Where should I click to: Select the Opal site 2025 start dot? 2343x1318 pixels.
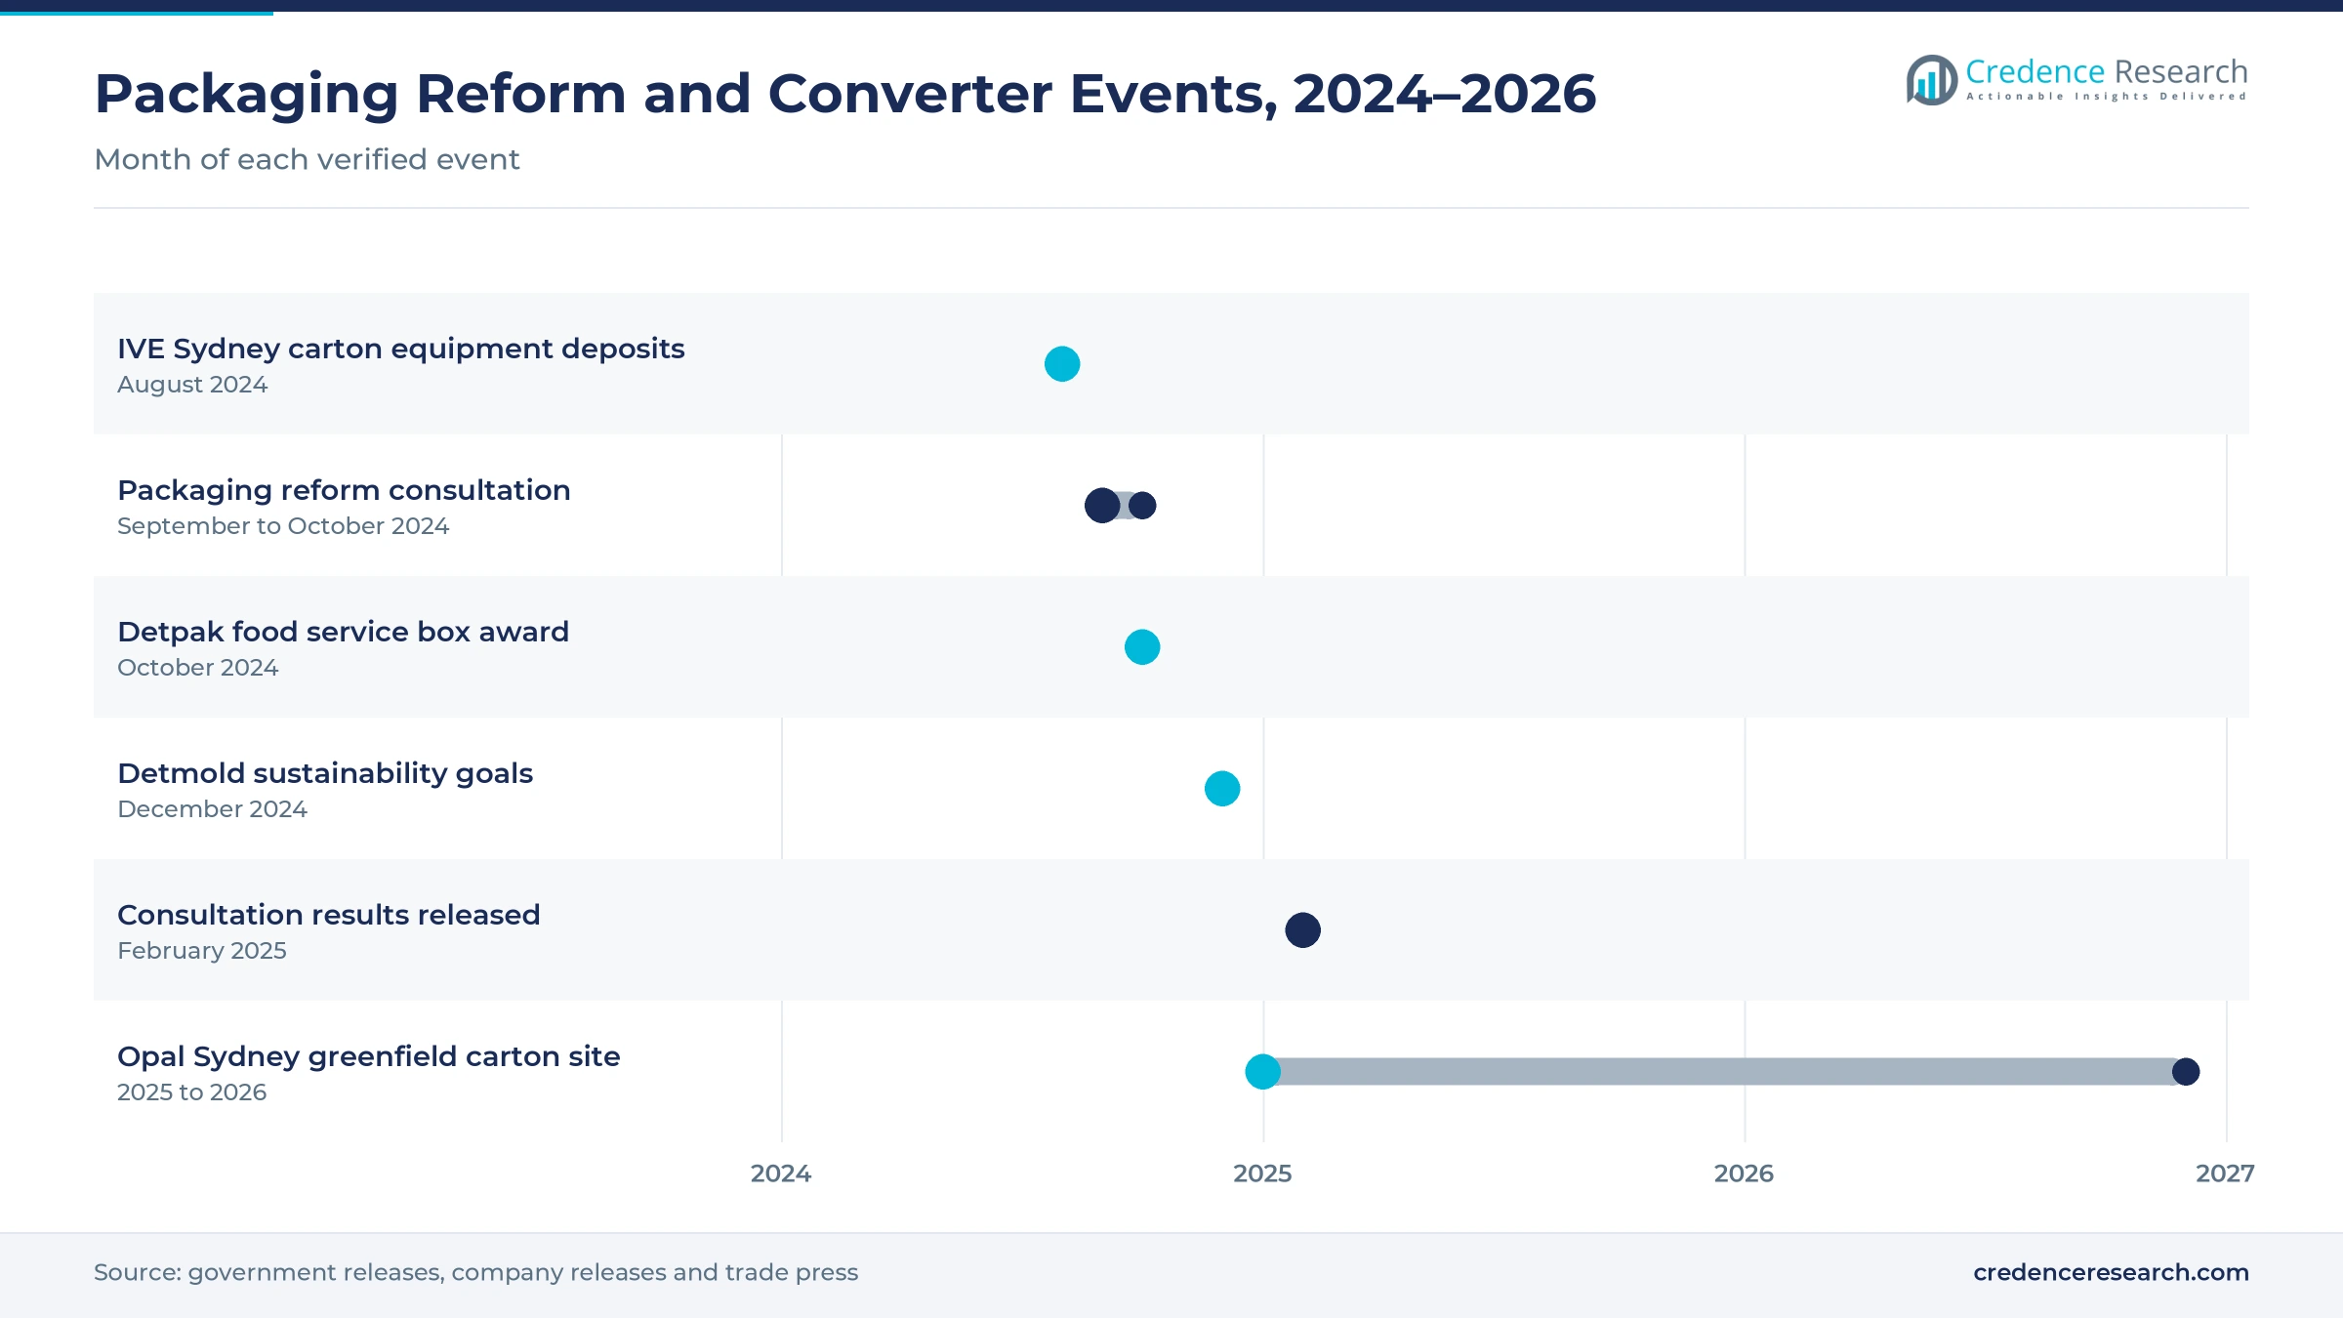pos(1262,1072)
